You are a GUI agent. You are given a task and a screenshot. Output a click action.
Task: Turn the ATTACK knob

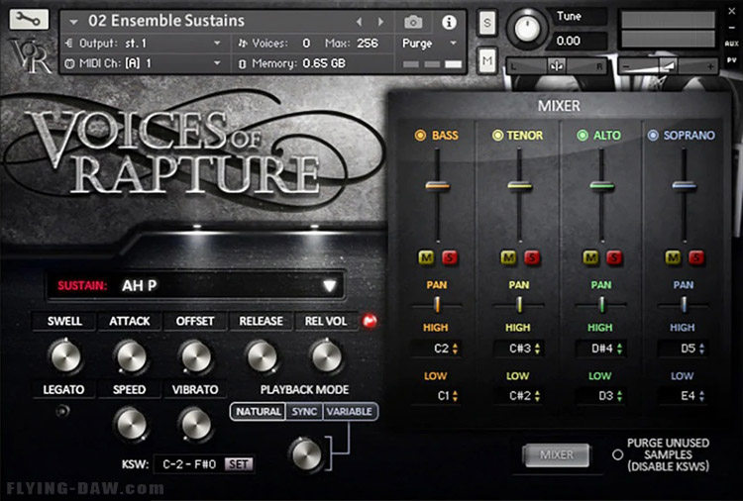point(131,356)
